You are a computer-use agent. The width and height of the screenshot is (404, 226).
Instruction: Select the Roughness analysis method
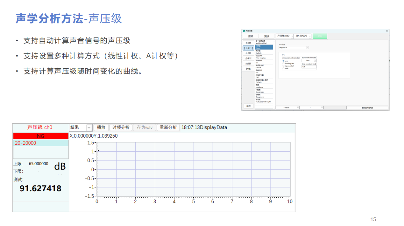click(x=264, y=96)
